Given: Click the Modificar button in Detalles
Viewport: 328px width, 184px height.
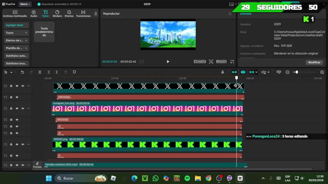Looking at the screenshot, I should coord(314,62).
